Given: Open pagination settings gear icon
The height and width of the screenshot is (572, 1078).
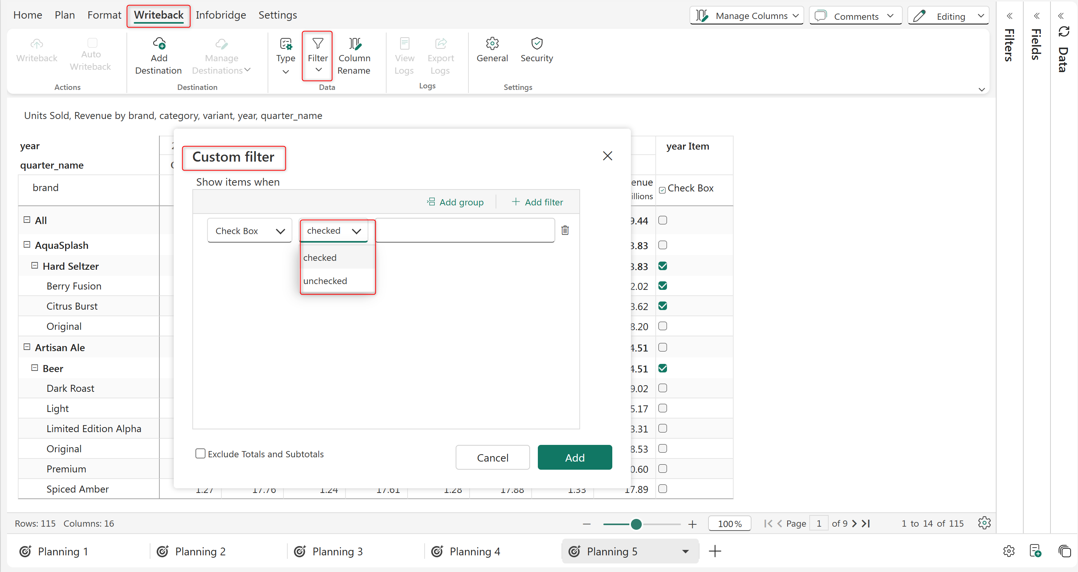Looking at the screenshot, I should (984, 523).
